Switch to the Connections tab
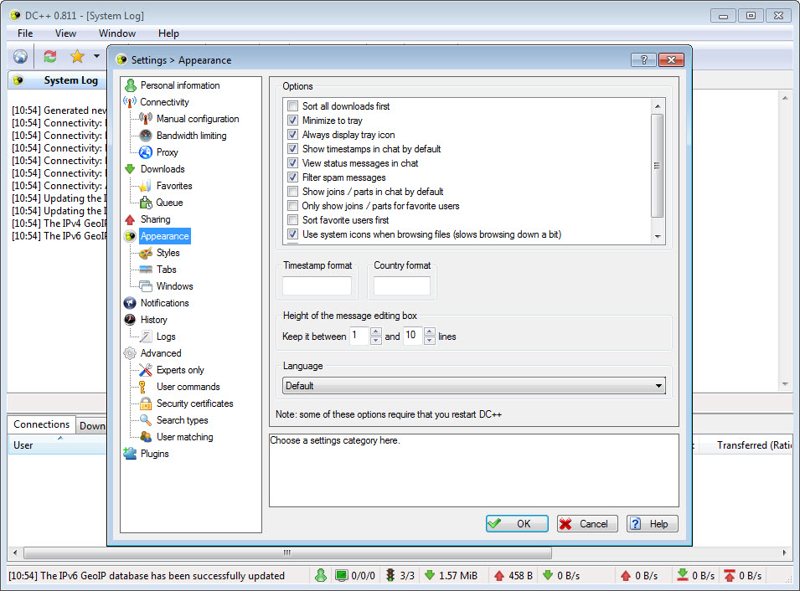Screen dimensions: 800x591 [41, 424]
